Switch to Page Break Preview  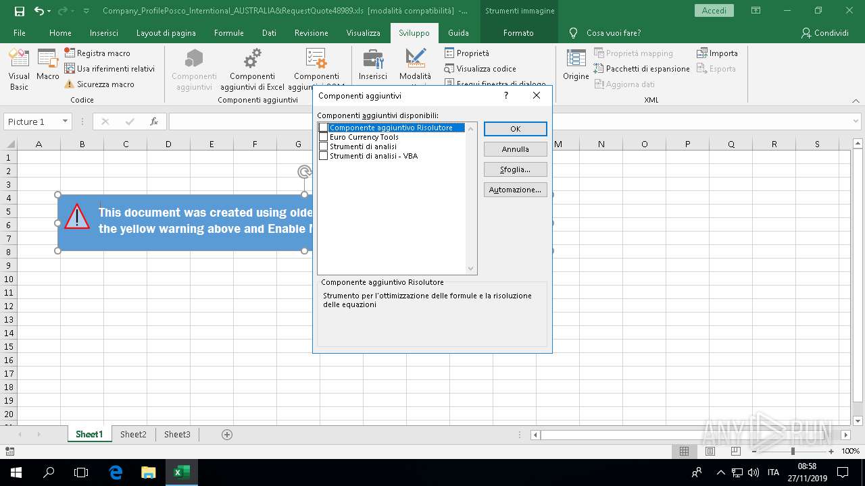tap(735, 451)
